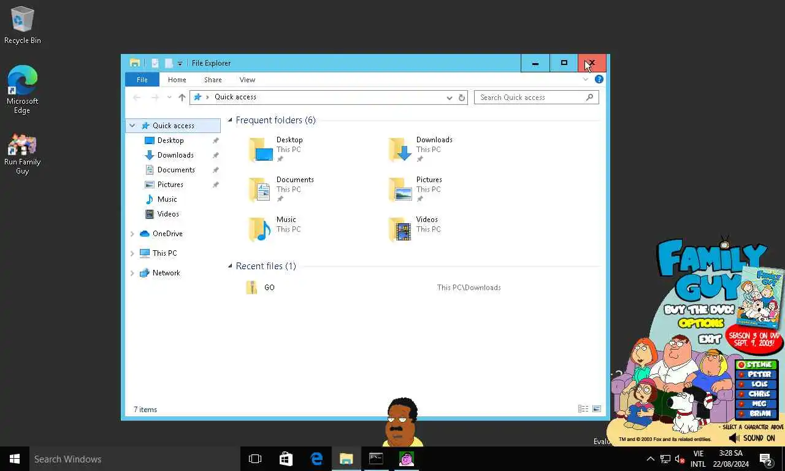Select the Brian character option
785x471 pixels.
coord(756,414)
